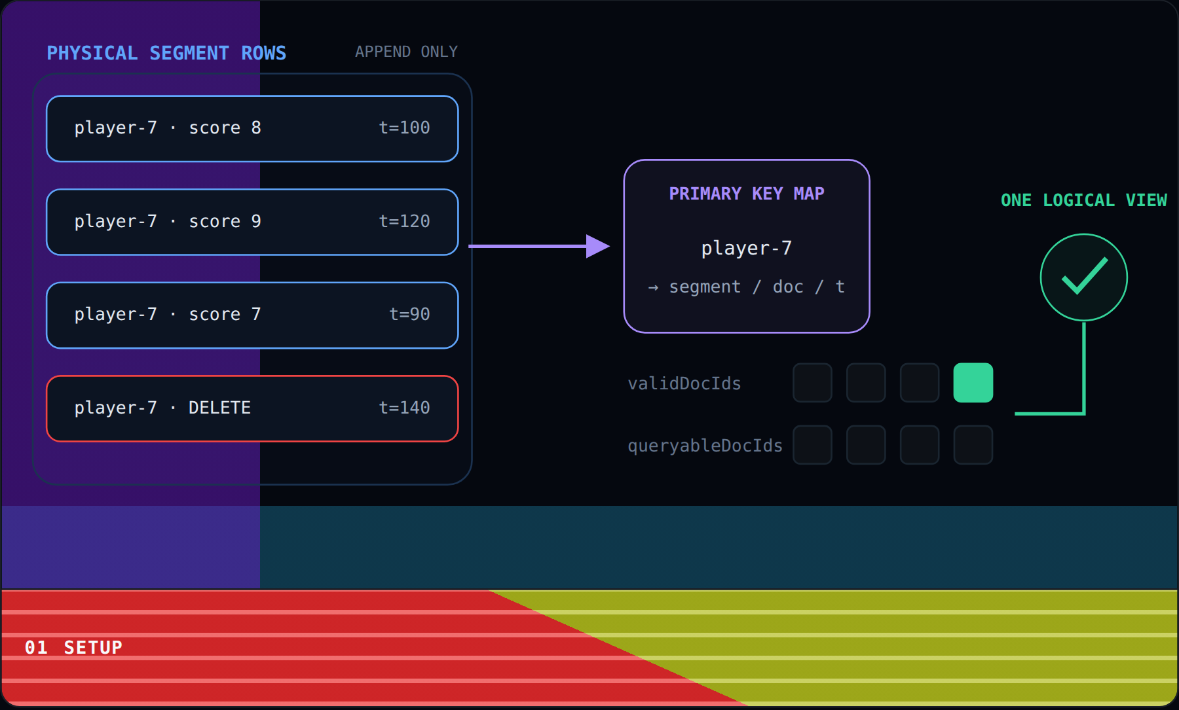
Task: Open the 01 Setup step label
Action: tap(73, 647)
